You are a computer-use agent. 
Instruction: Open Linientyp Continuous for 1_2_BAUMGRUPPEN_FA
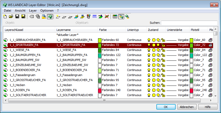click(134, 55)
